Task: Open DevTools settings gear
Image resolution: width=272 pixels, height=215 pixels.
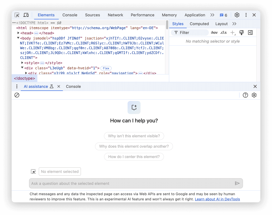Action: click(x=237, y=15)
